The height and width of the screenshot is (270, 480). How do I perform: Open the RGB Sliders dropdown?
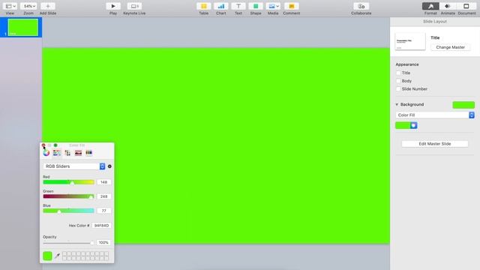(74, 166)
